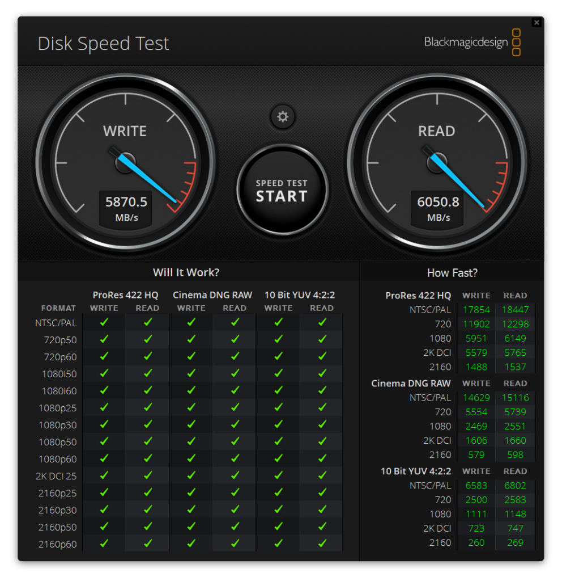Click the How Fast? heading
Viewport: 562px width, 581px height.
coord(452,273)
